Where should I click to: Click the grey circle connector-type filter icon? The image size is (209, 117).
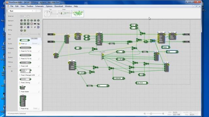[21, 20]
